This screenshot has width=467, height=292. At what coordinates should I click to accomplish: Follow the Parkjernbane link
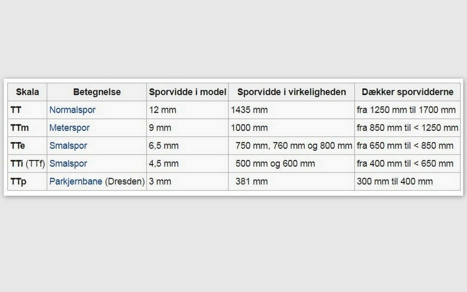(75, 182)
